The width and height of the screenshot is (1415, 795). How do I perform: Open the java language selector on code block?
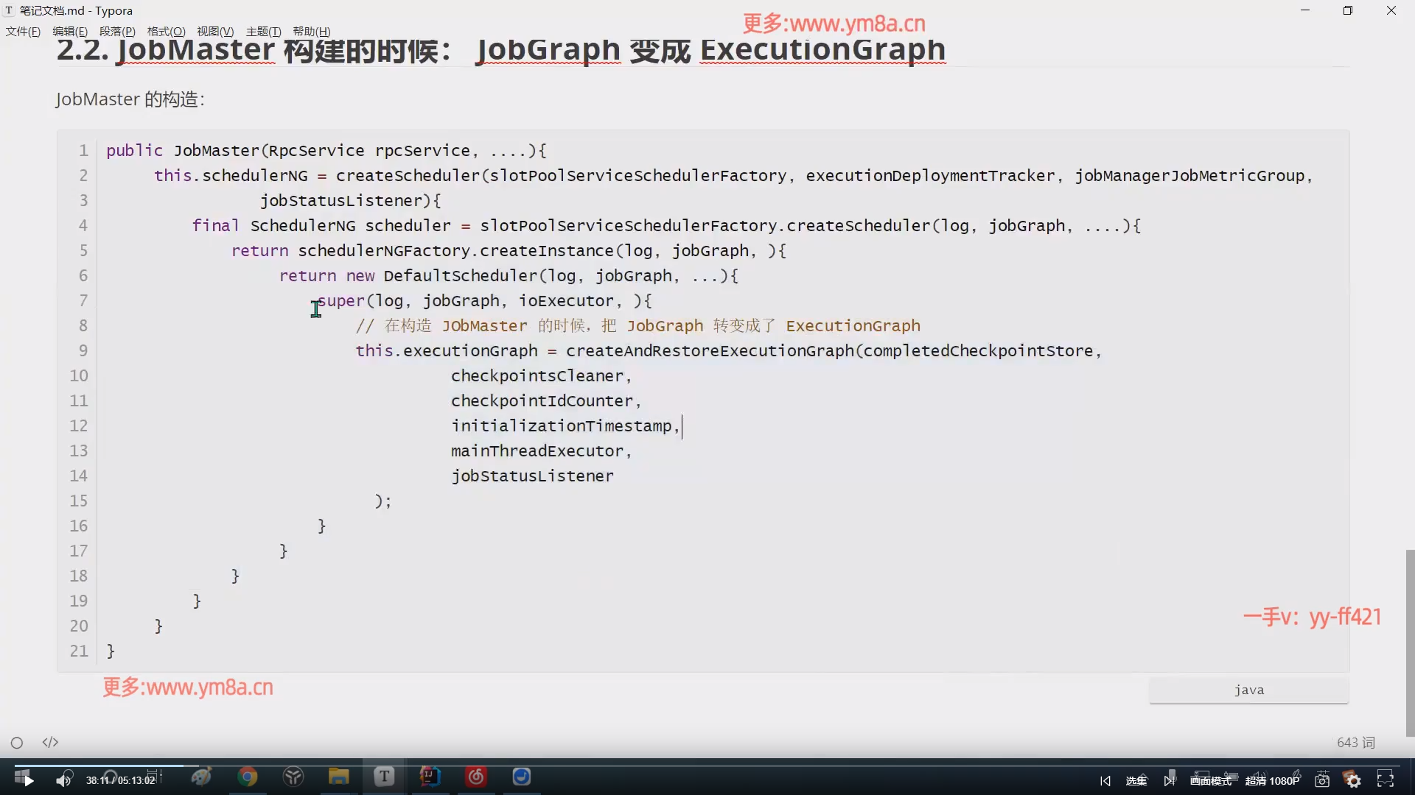(x=1248, y=690)
